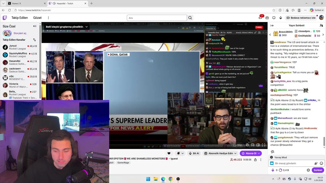Toggle favorite star in the address bar

274,10
